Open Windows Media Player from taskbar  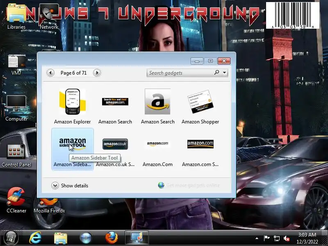86,238
